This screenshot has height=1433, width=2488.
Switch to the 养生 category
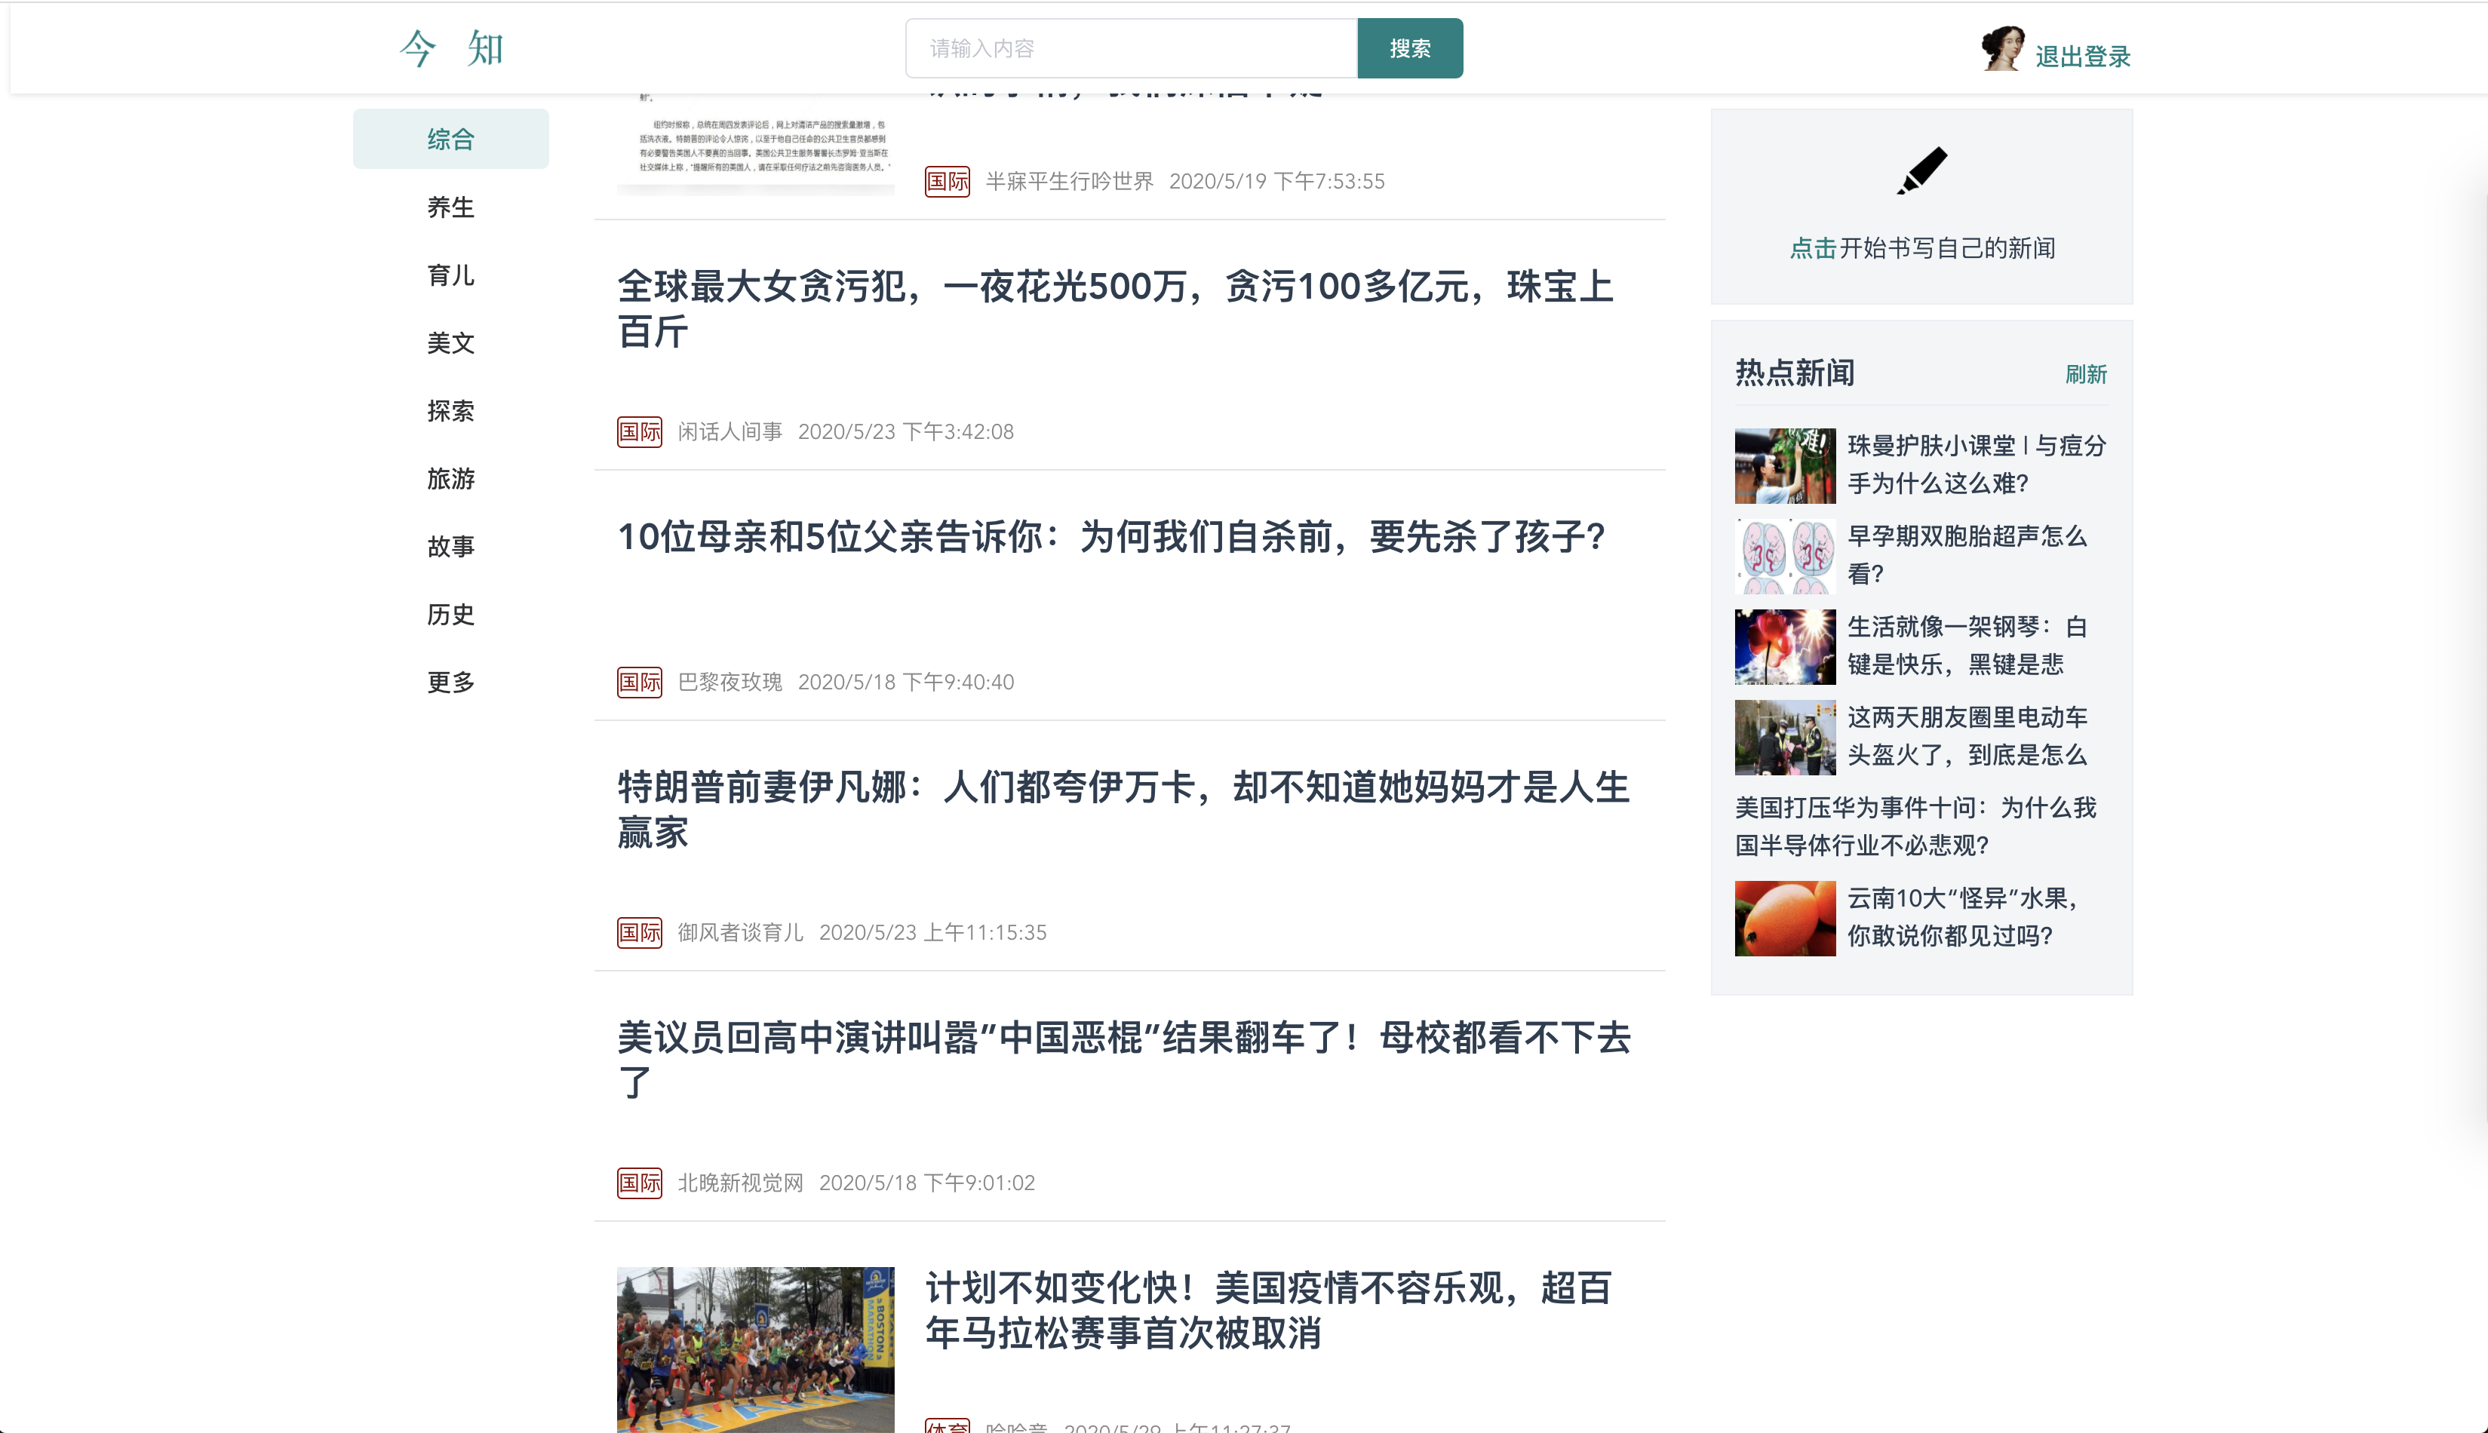451,207
